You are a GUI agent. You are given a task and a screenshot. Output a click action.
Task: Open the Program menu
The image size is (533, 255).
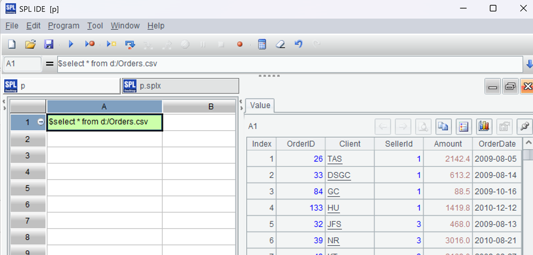(64, 26)
